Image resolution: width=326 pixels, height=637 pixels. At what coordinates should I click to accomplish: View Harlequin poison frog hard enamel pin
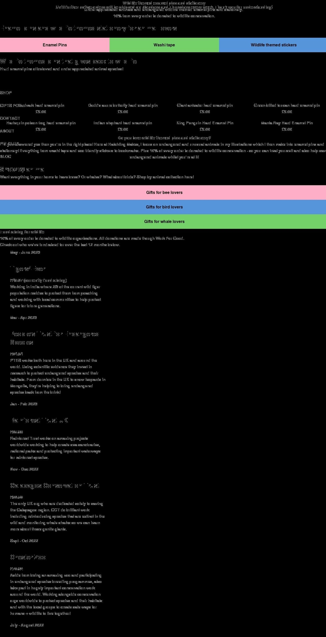tap(41, 123)
